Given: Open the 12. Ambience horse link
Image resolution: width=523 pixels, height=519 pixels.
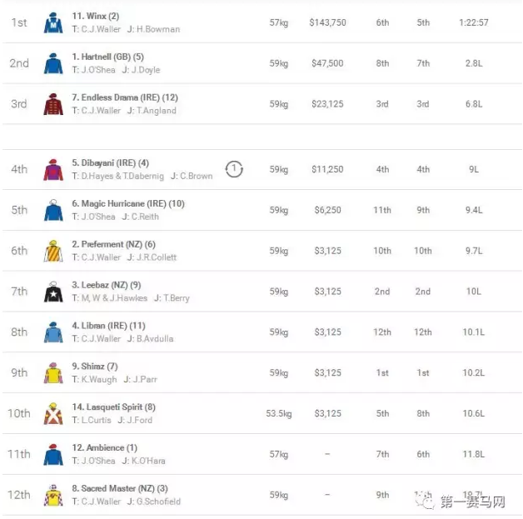Looking at the screenshot, I should (x=104, y=448).
